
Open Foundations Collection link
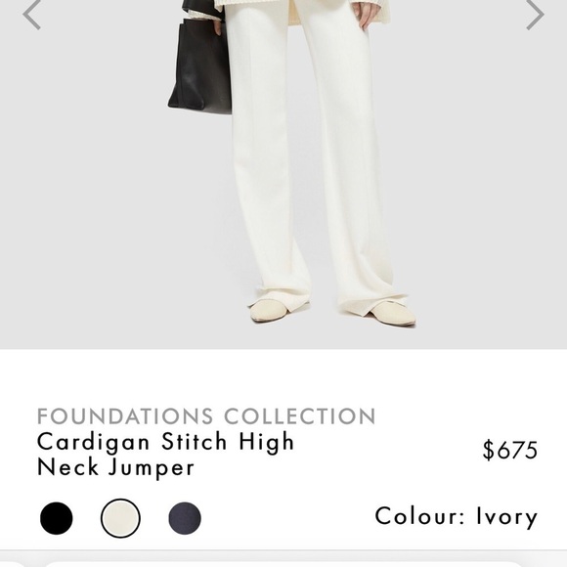206,415
